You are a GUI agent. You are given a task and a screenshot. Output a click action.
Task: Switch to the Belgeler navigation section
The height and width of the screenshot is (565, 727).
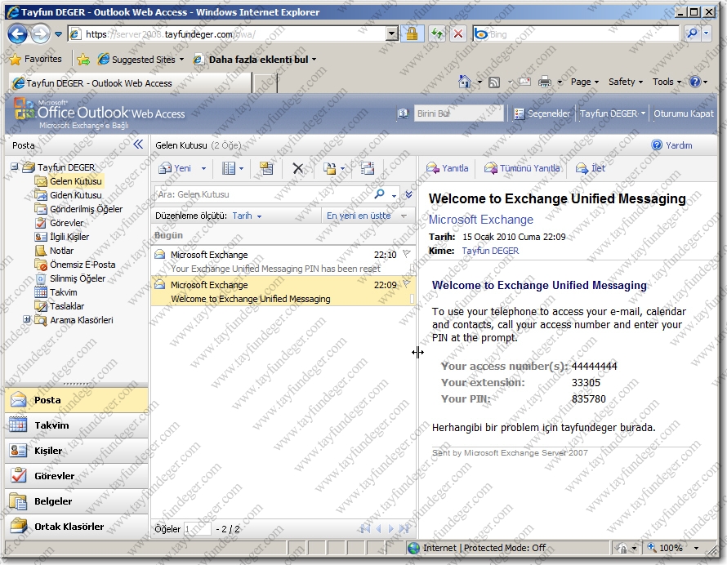click(x=77, y=501)
